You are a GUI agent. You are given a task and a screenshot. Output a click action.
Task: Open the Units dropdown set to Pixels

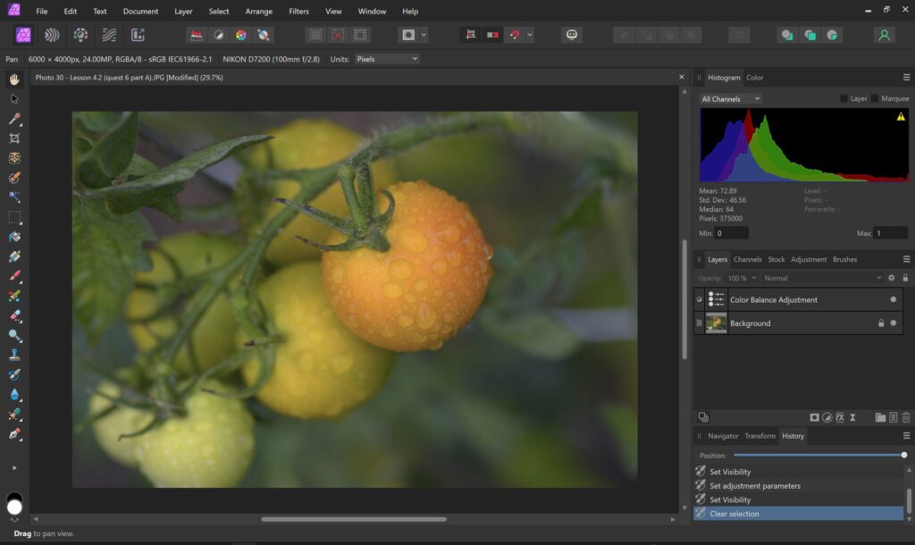[386, 59]
